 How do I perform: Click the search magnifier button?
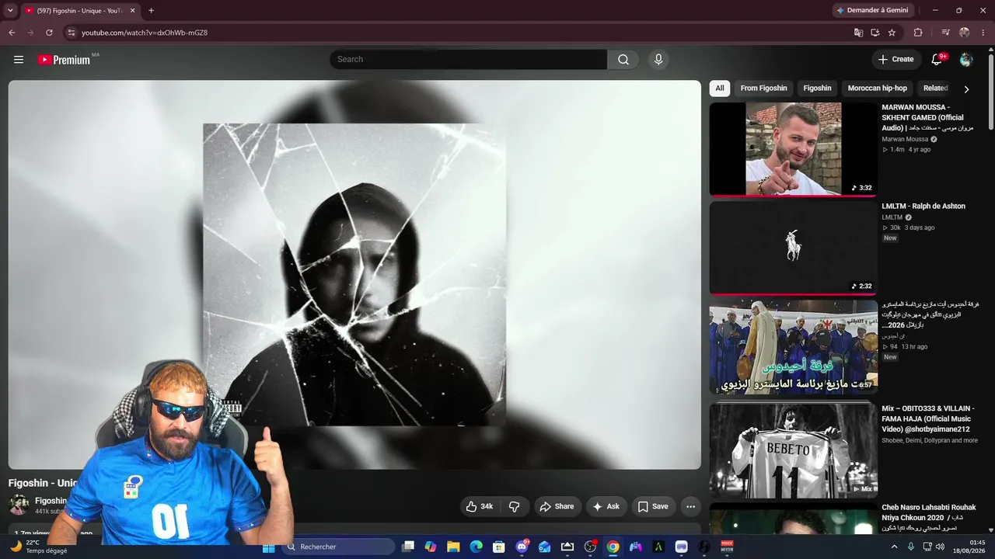(623, 60)
